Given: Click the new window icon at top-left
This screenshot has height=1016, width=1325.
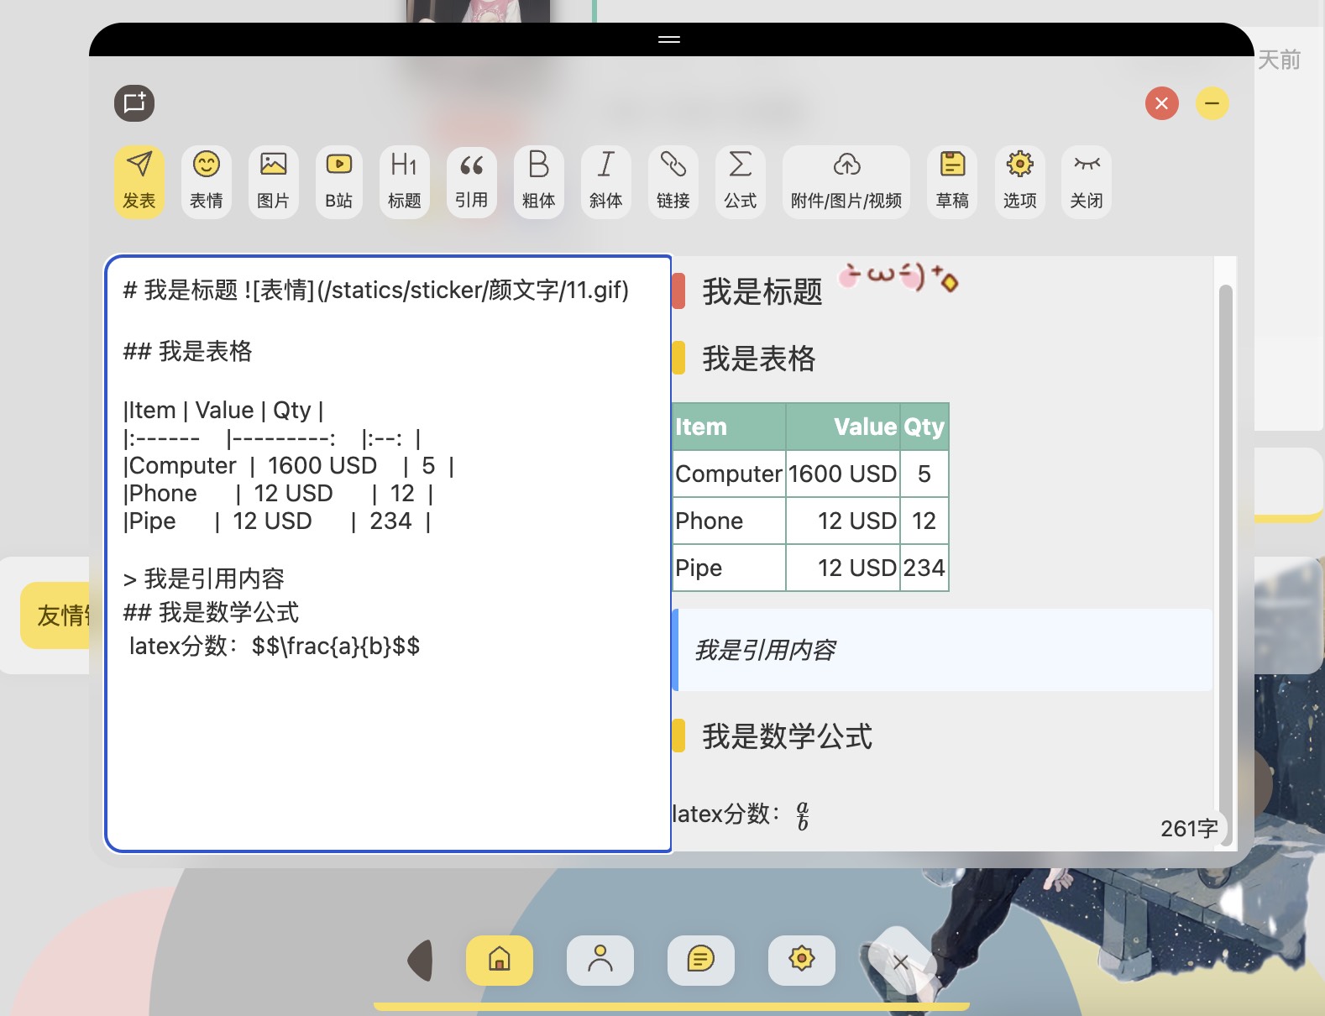Looking at the screenshot, I should click(x=134, y=103).
